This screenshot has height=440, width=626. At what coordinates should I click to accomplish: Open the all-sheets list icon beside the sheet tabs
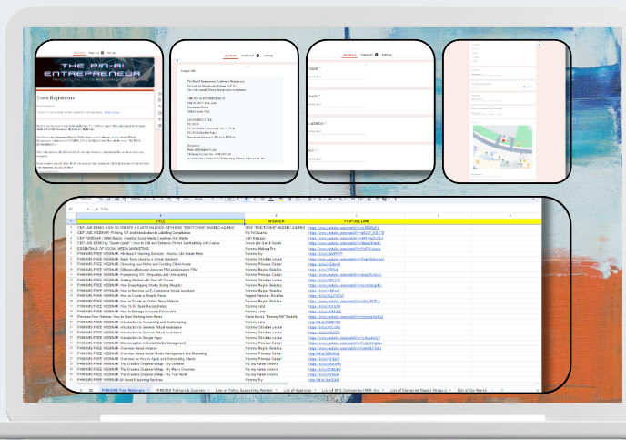[x=91, y=390]
